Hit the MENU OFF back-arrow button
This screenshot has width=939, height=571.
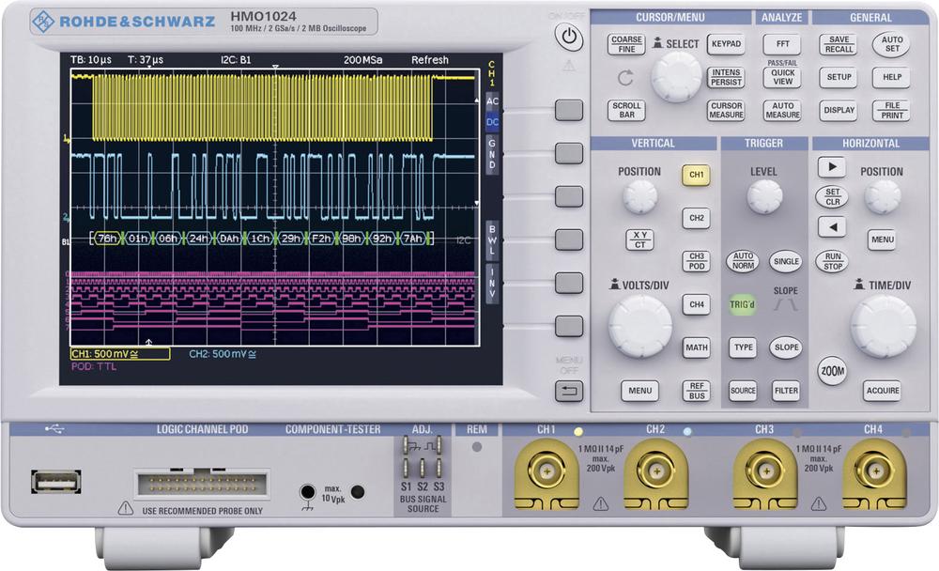tap(568, 392)
